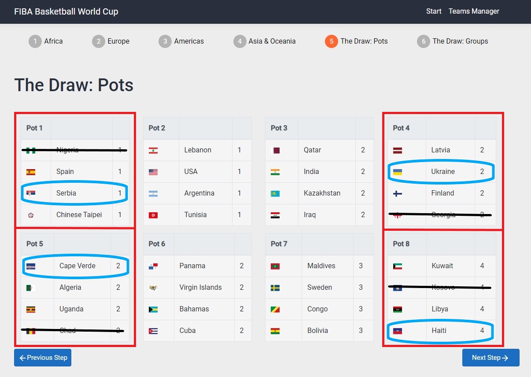Click the Argentina flag icon
This screenshot has width=531, height=377.
[x=153, y=193]
